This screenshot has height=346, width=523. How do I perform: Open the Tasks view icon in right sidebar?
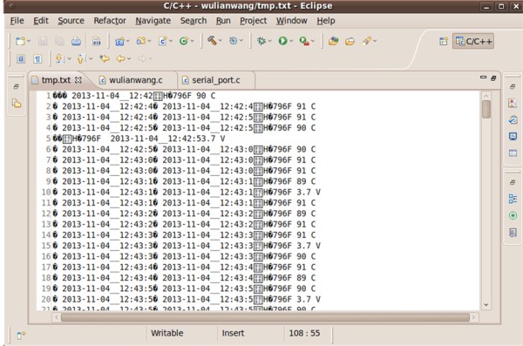pyautogui.click(x=513, y=119)
